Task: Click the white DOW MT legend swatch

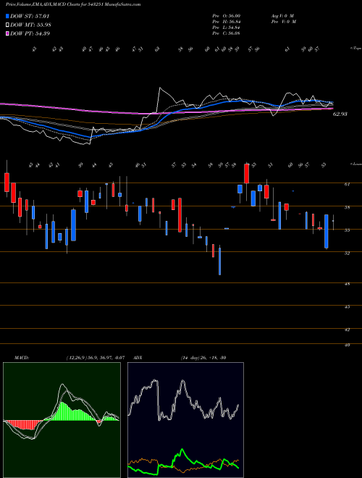Action: [x=8, y=25]
